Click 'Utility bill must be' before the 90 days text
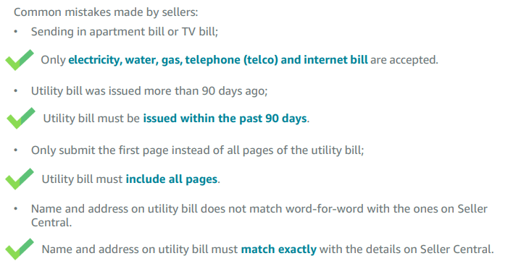 pyautogui.click(x=91, y=119)
